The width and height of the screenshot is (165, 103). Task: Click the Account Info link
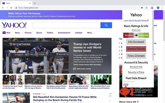[136, 67]
